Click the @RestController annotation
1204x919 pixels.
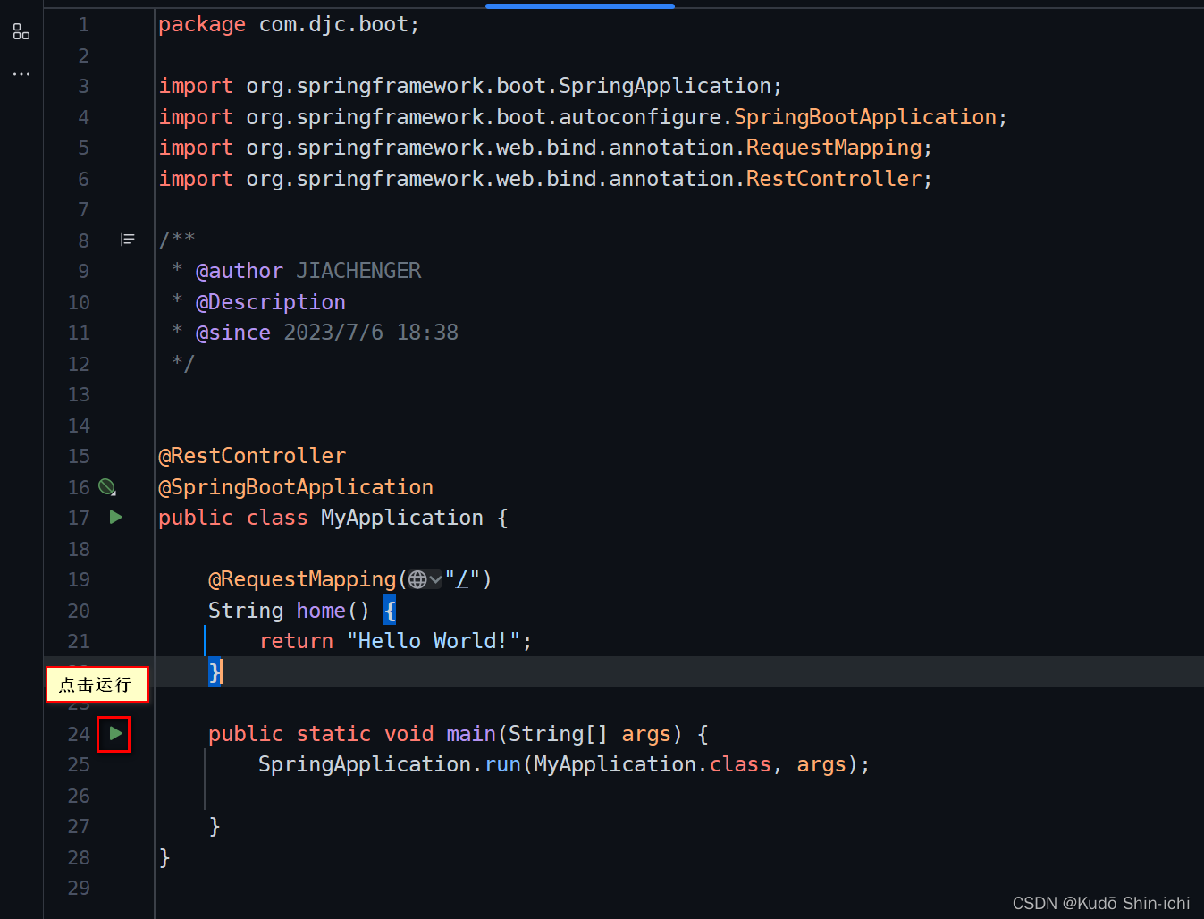(x=252, y=456)
